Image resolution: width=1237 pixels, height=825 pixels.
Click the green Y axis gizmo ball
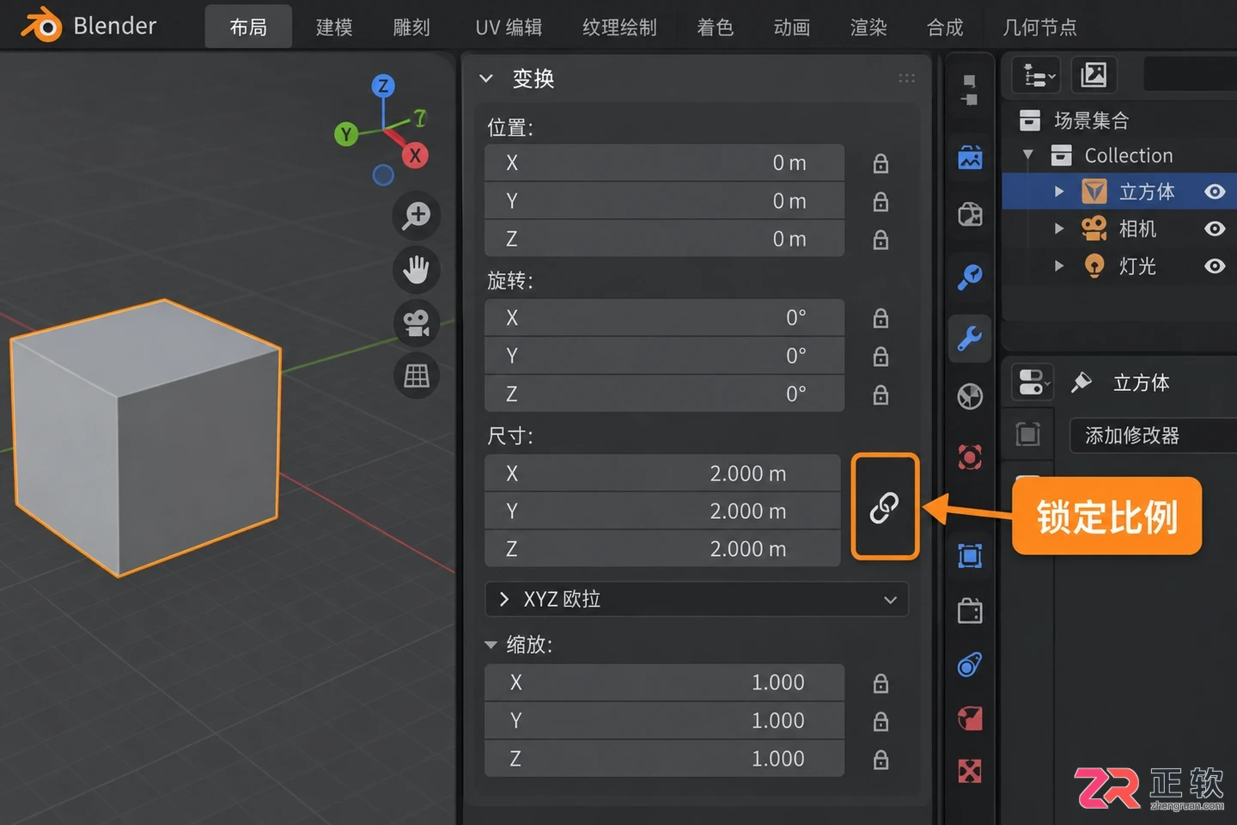[x=346, y=134]
